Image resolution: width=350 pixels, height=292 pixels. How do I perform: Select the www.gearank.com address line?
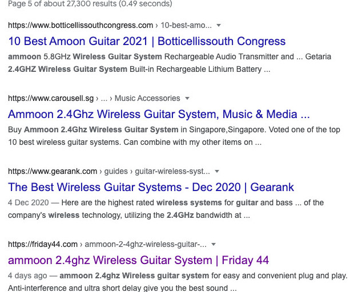[52, 172]
